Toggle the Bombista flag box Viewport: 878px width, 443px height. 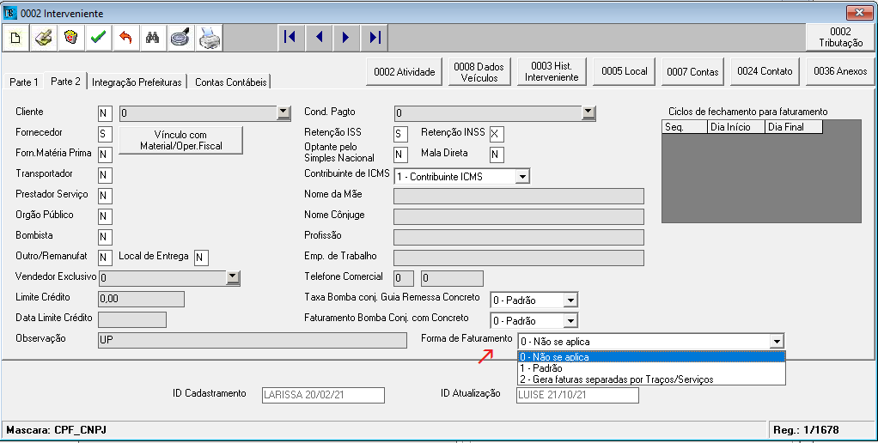(105, 237)
